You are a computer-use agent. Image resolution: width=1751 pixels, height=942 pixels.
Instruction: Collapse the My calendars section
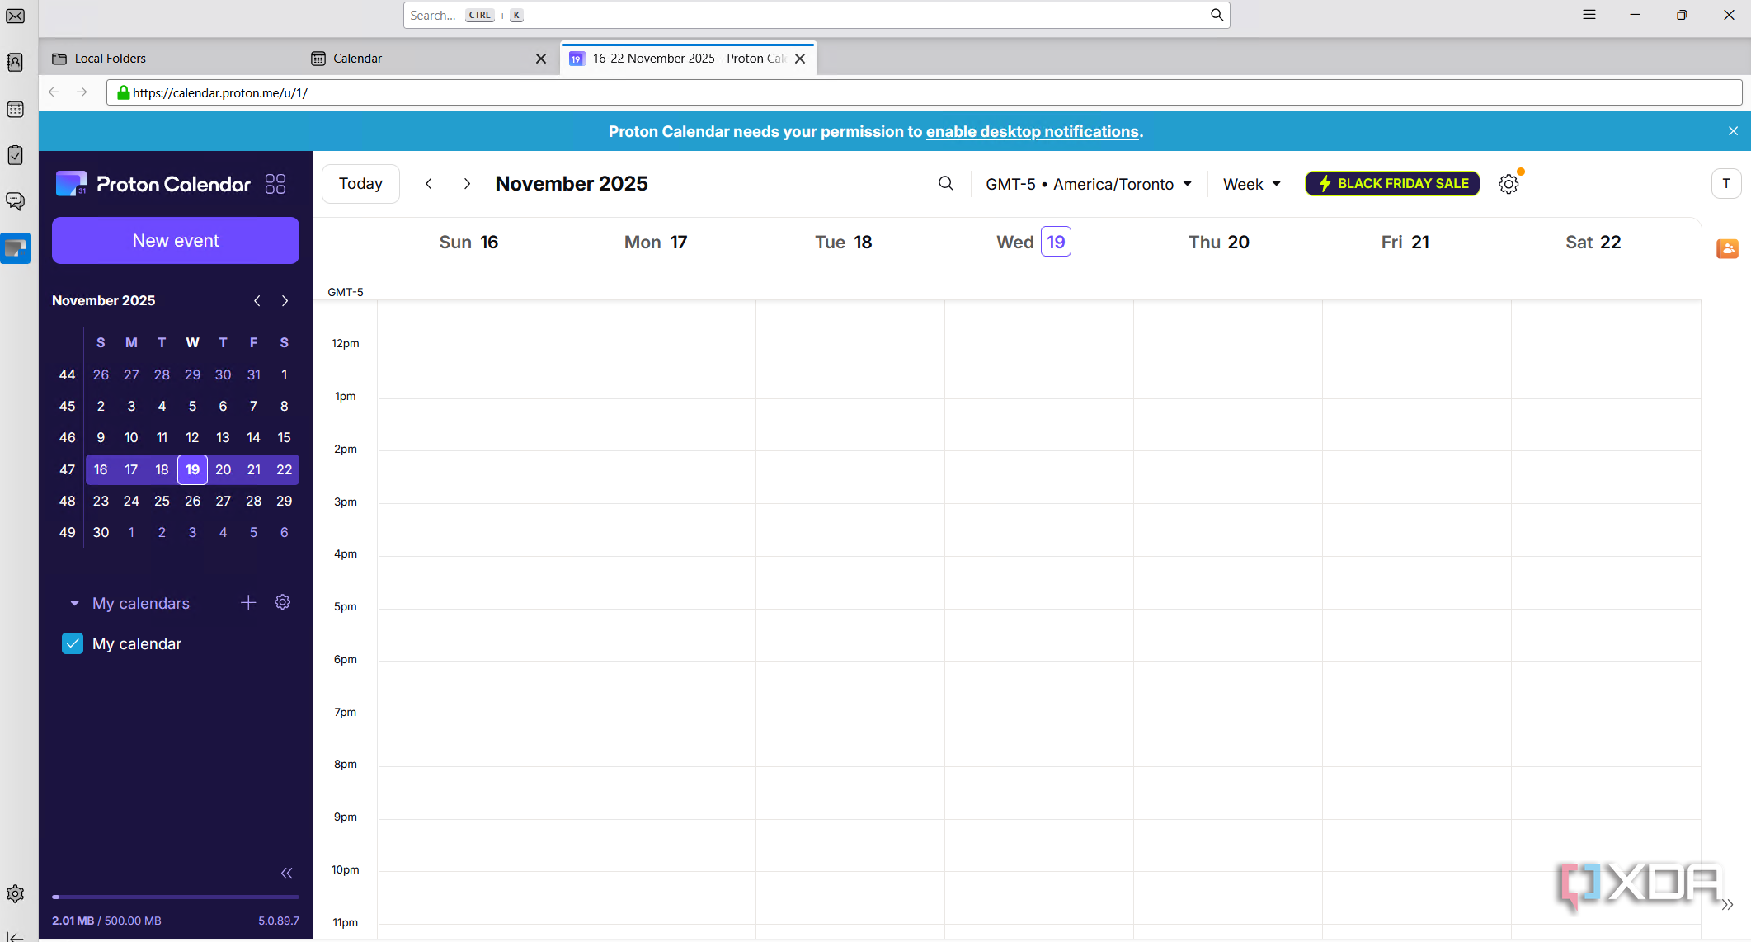pyautogui.click(x=74, y=604)
